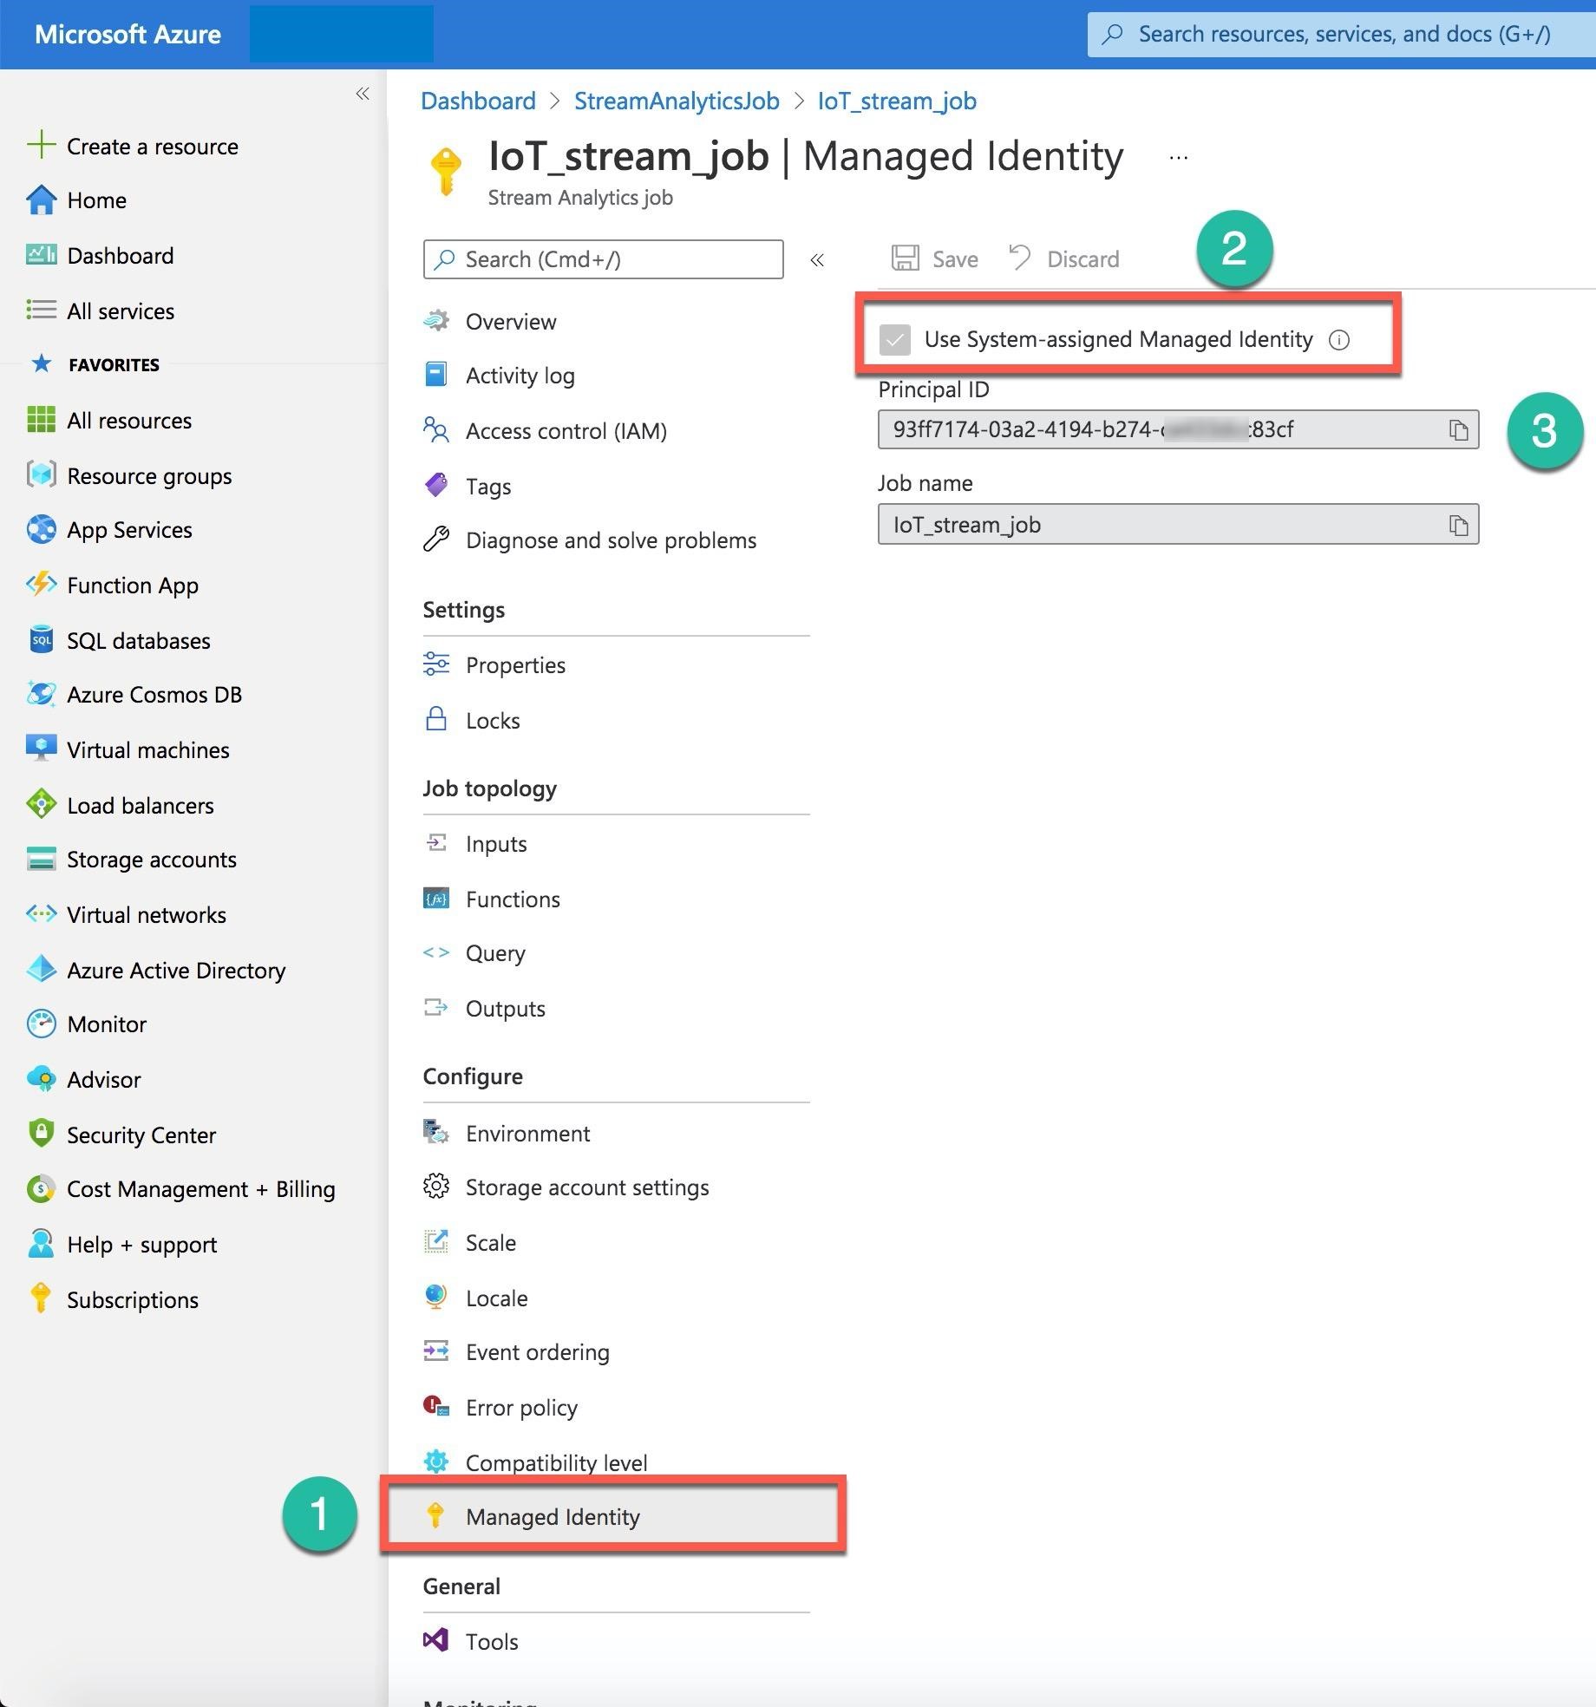Open Home via its house icon
1596x1707 pixels.
(x=41, y=200)
